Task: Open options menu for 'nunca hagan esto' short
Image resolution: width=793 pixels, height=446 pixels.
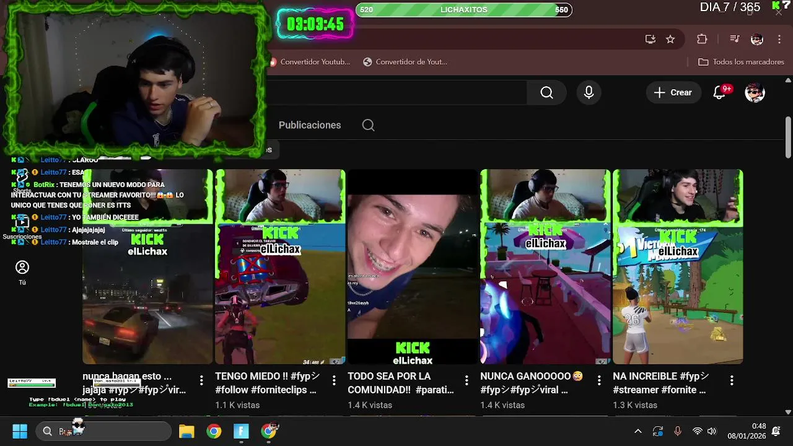Action: [201, 380]
